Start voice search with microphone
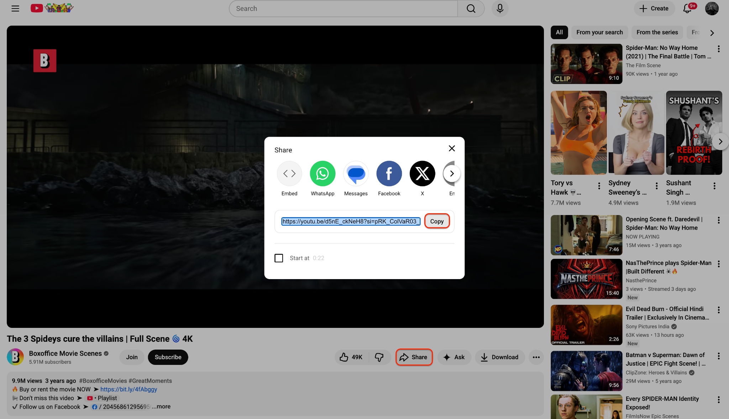This screenshot has height=419, width=729. (x=500, y=9)
